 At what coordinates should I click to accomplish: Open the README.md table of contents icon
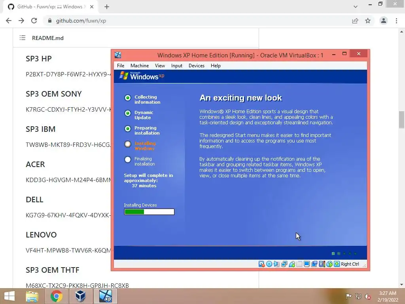pyautogui.click(x=23, y=38)
